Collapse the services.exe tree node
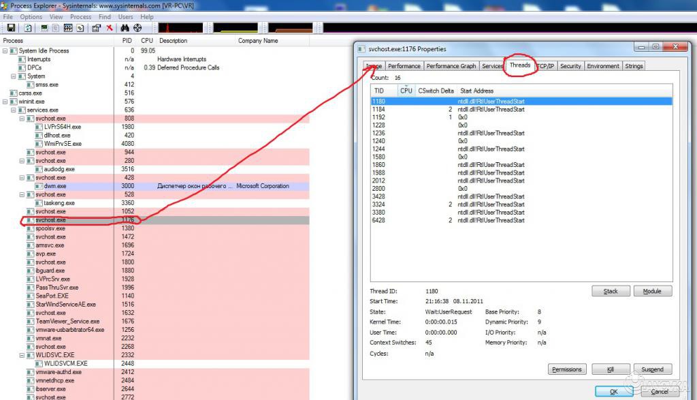The width and height of the screenshot is (697, 400). tap(14, 110)
